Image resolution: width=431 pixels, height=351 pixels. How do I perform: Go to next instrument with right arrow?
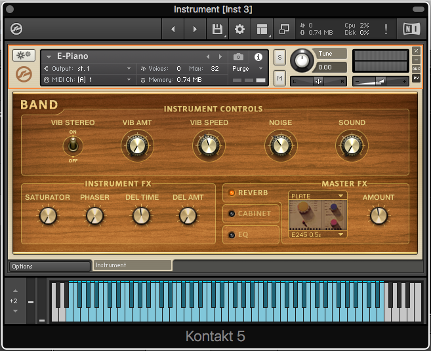(x=195, y=29)
